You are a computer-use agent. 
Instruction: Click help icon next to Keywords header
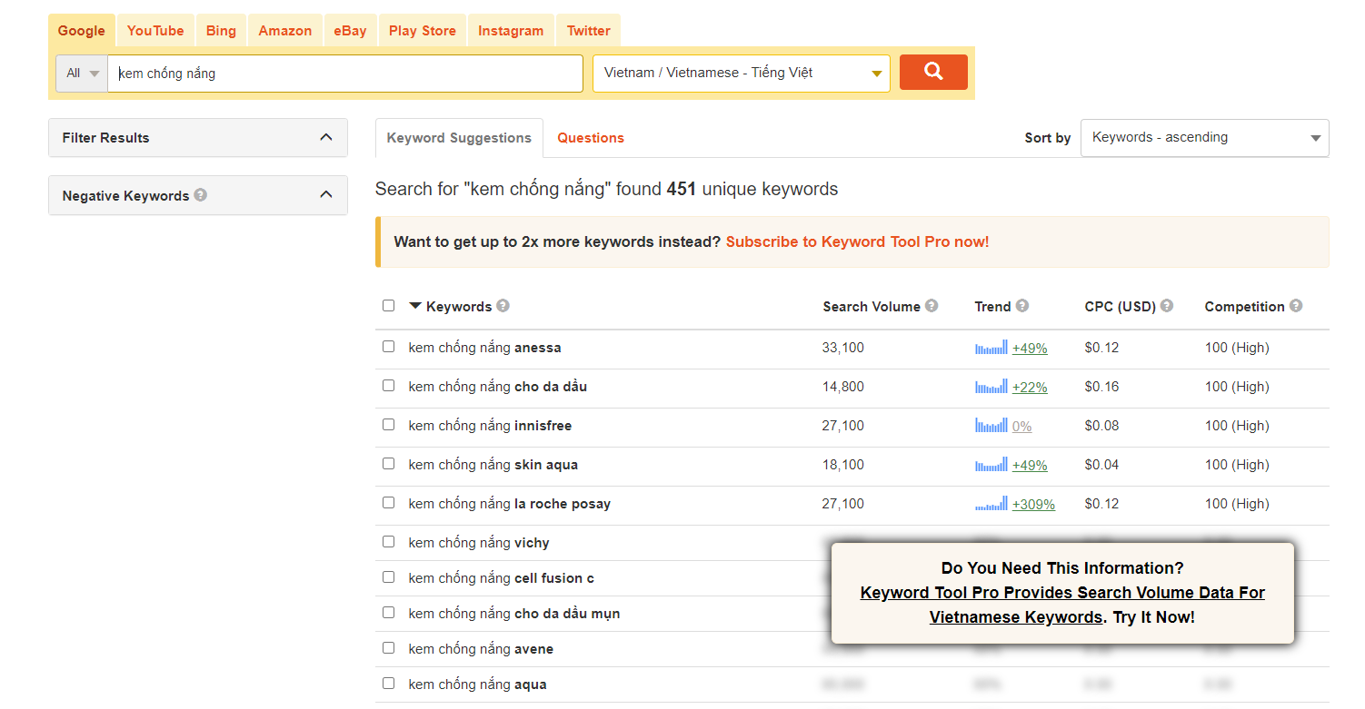[503, 306]
